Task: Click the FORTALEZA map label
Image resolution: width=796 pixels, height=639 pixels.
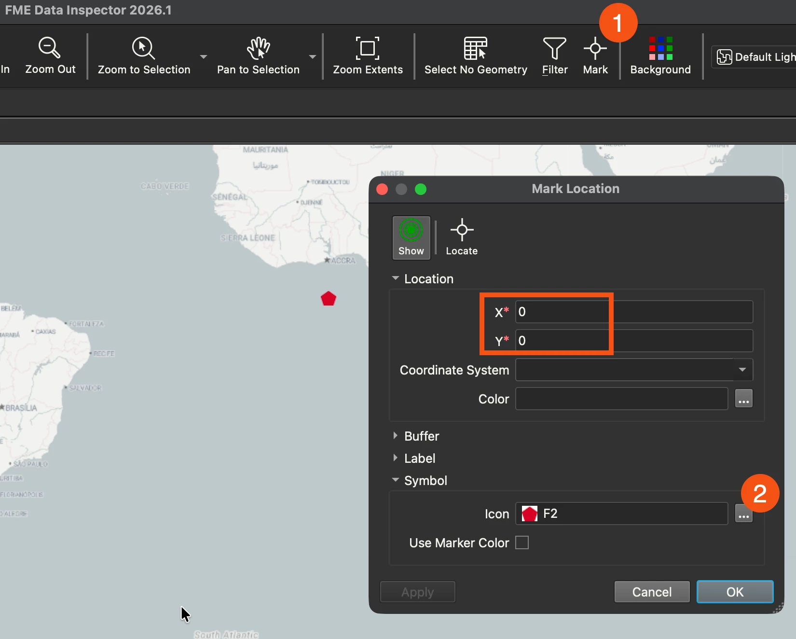Action: tap(86, 324)
